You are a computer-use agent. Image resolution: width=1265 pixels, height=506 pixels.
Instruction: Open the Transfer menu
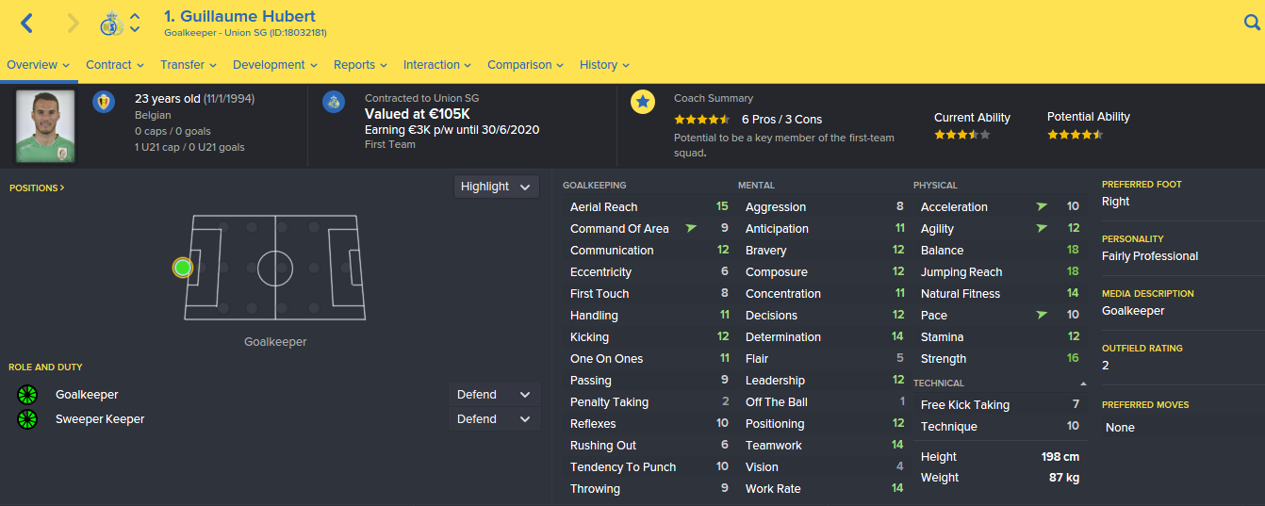point(189,65)
